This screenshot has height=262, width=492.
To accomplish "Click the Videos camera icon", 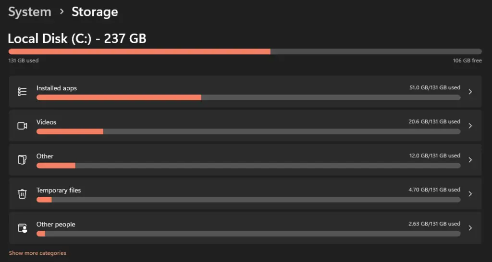I will click(x=22, y=126).
